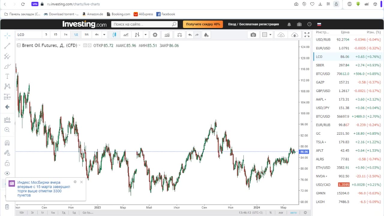Open chart style dropdown arrow
384x216 pixels.
click(145, 35)
